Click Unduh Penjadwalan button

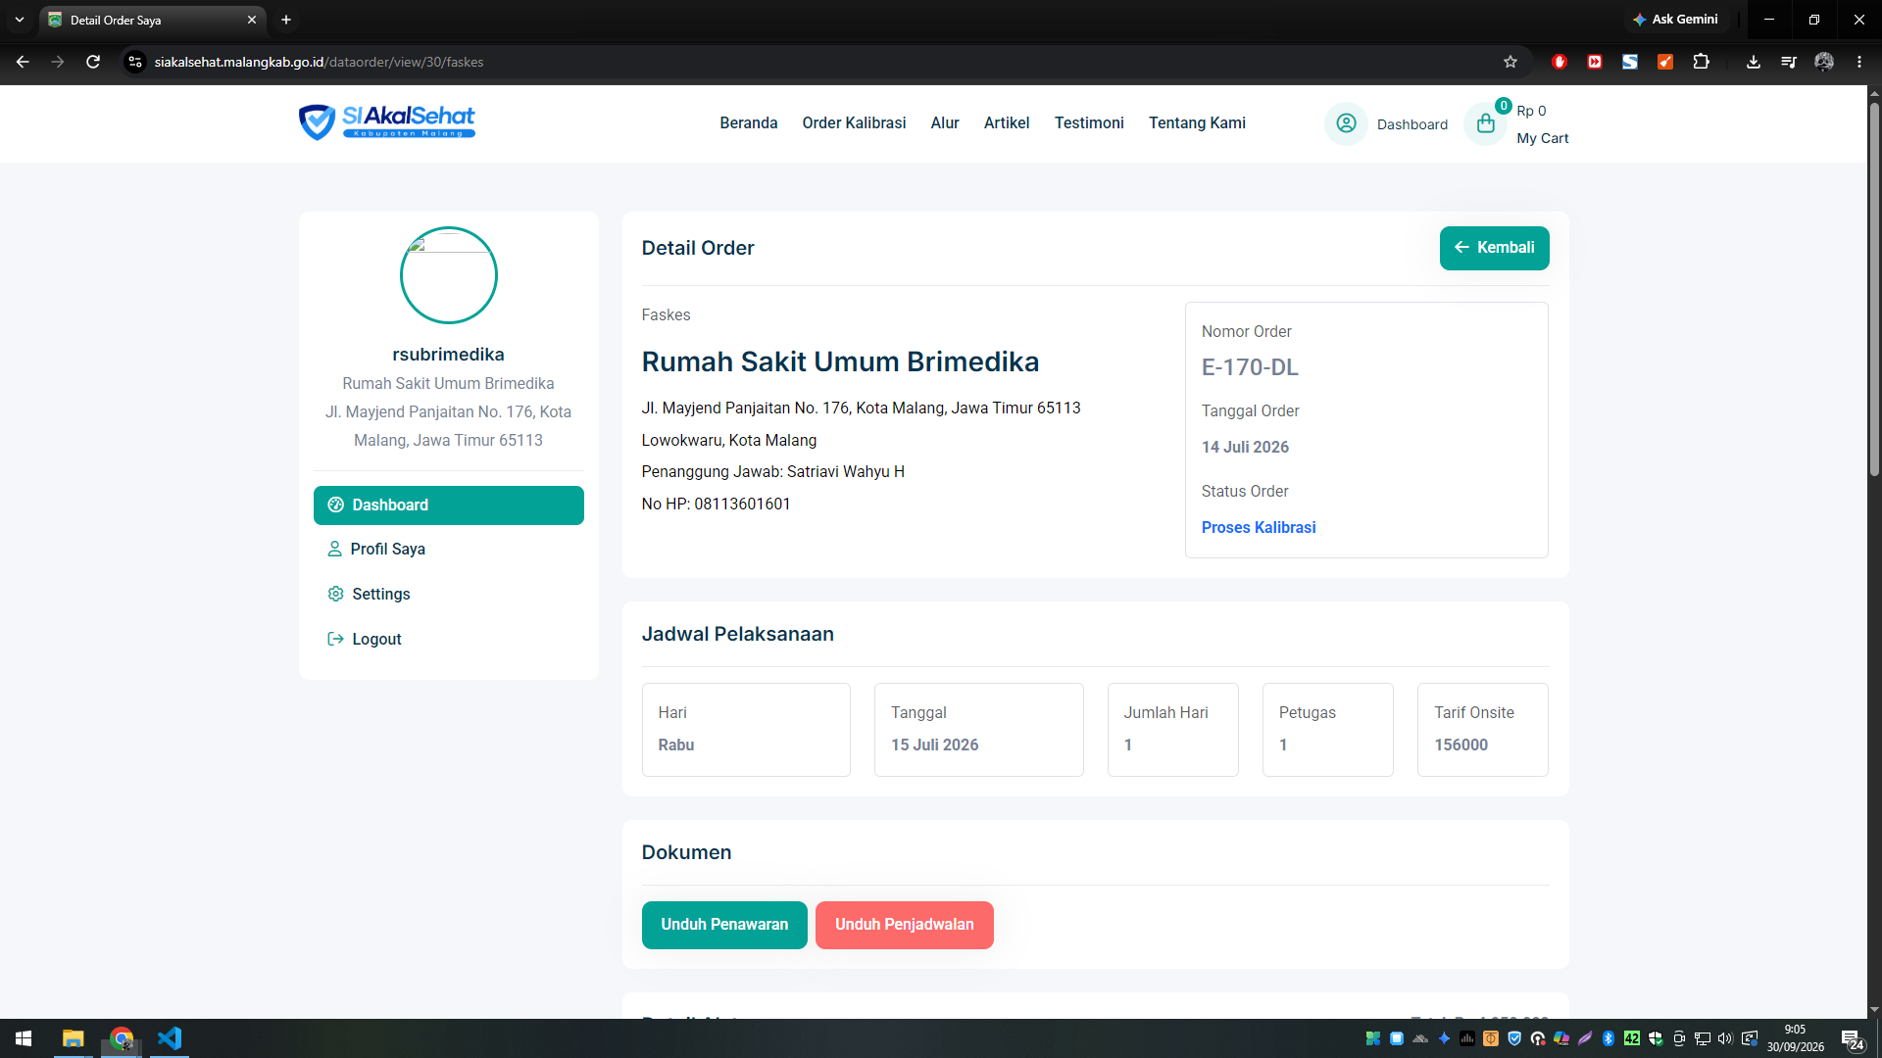pos(904,925)
